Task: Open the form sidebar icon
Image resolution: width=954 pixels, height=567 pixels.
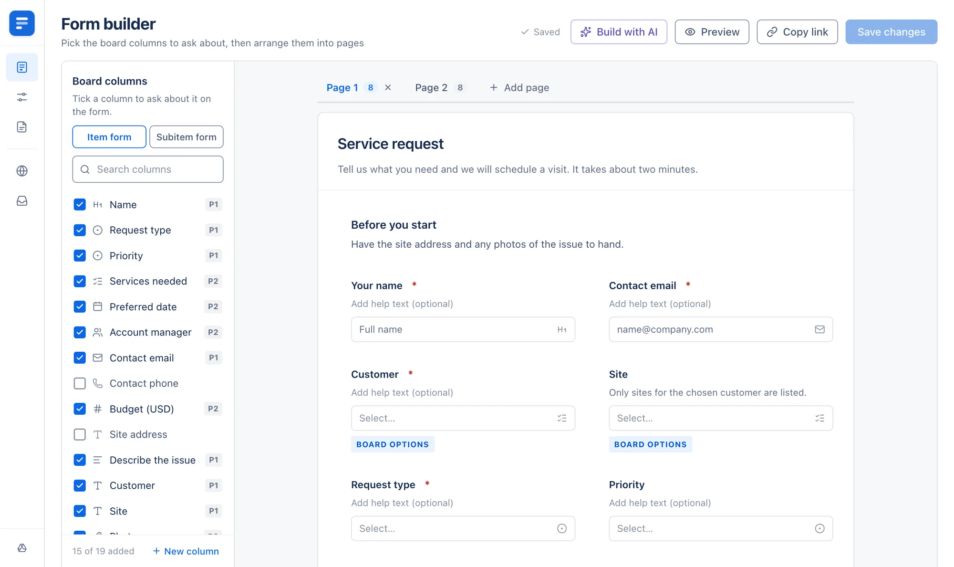Action: click(x=22, y=67)
